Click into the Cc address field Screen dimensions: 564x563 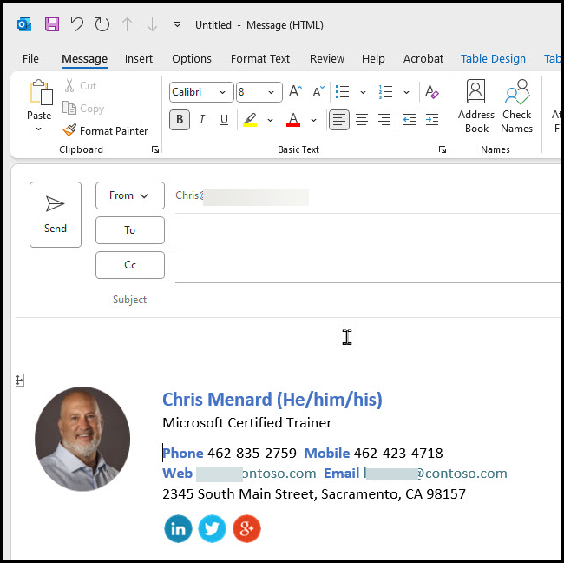(367, 266)
